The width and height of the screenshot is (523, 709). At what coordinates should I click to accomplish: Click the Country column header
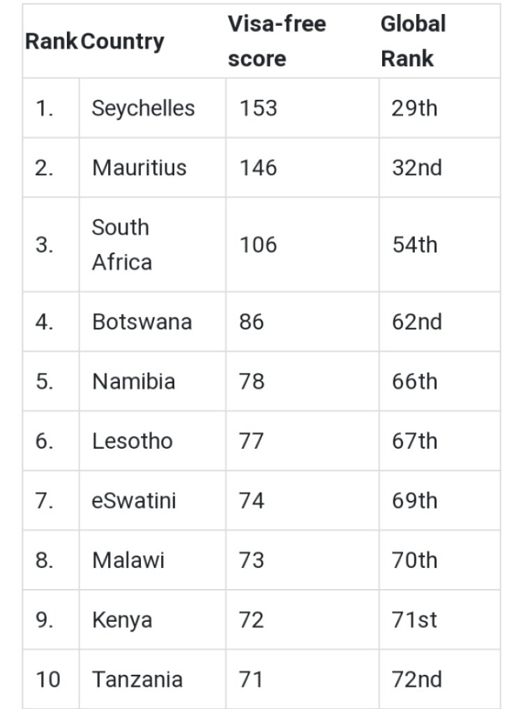(123, 41)
